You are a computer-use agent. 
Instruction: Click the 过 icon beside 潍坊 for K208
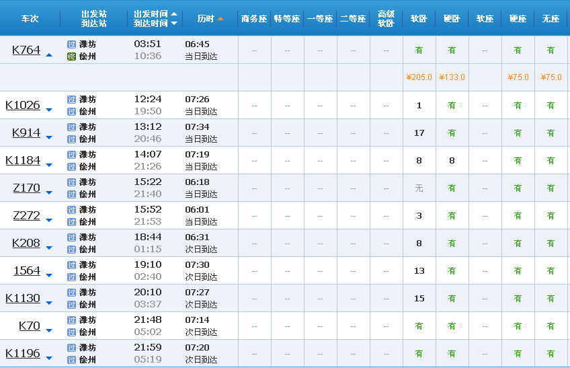coord(72,237)
